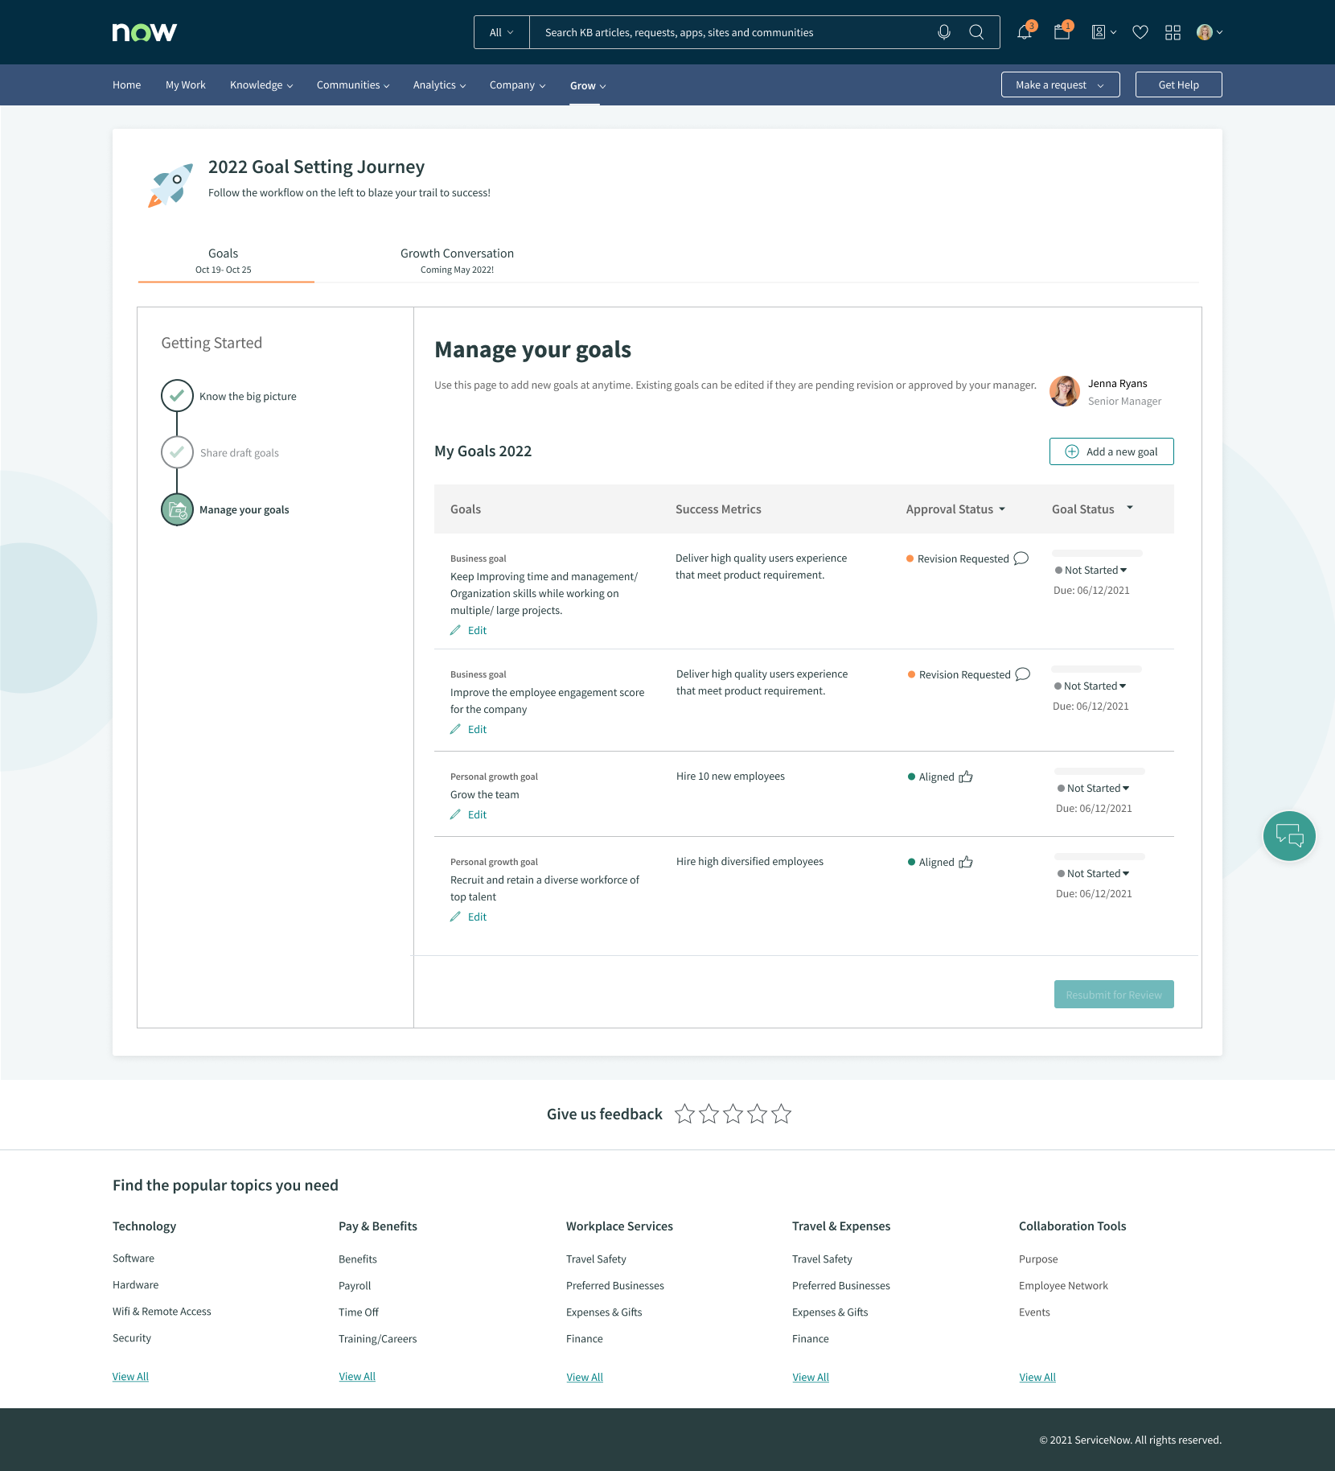Open Make a request dropdown
Viewport: 1335px width, 1471px height.
(x=1060, y=84)
